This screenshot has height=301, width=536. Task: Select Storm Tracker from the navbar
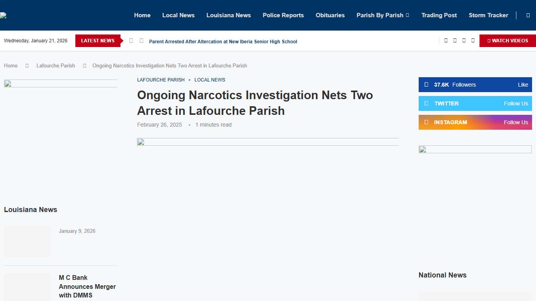488,15
